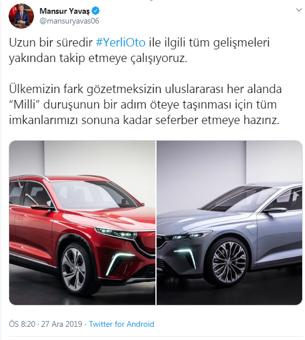Click the red SUV's front wheel
Screen dimensions: 305x340
coord(74,269)
